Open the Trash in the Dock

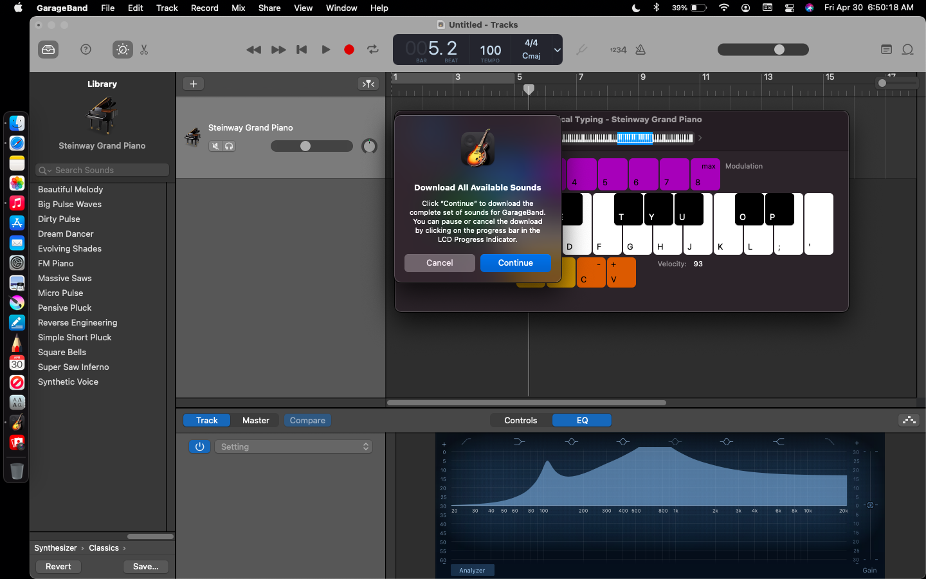[17, 471]
